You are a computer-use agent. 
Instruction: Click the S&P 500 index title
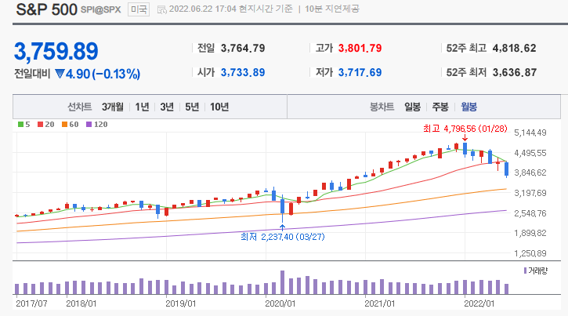(x=46, y=9)
